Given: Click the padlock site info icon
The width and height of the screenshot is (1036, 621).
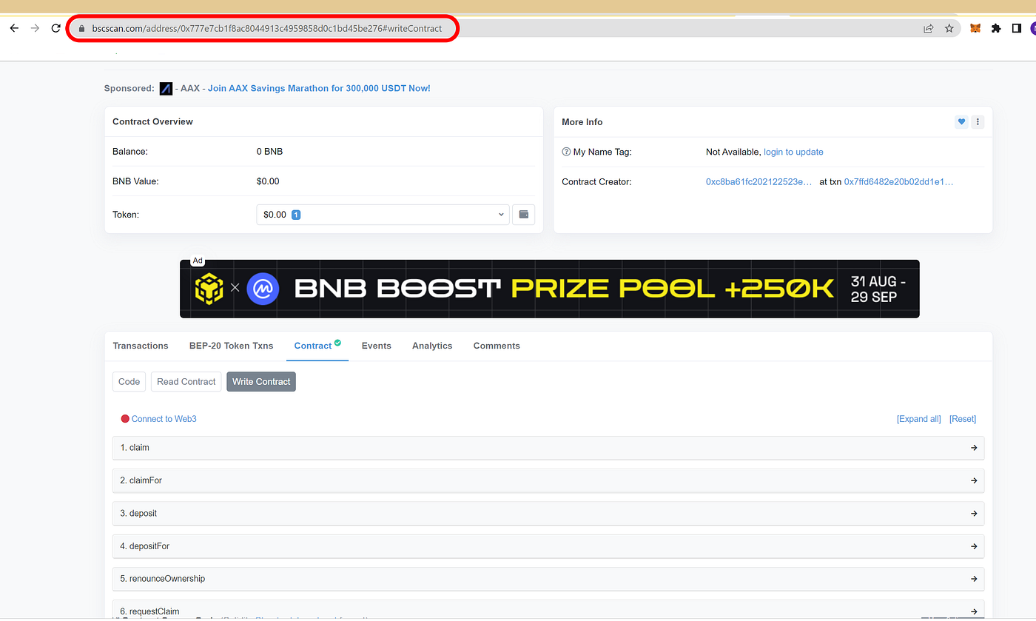Looking at the screenshot, I should tap(82, 28).
